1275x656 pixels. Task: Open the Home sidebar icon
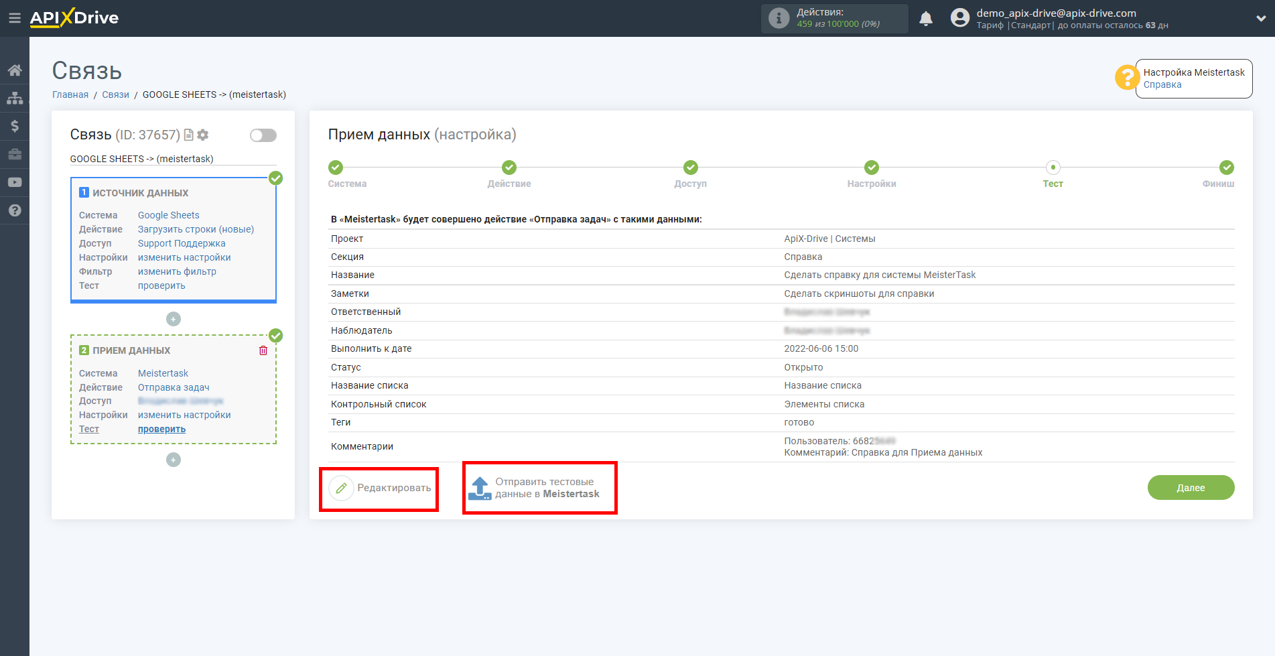click(x=15, y=70)
